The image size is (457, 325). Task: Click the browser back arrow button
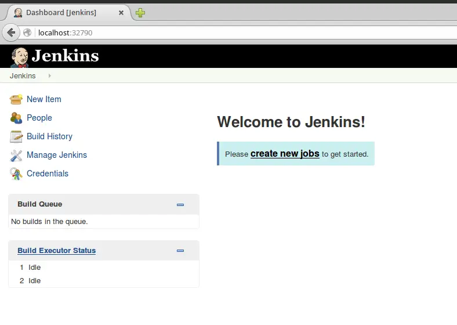tap(11, 32)
